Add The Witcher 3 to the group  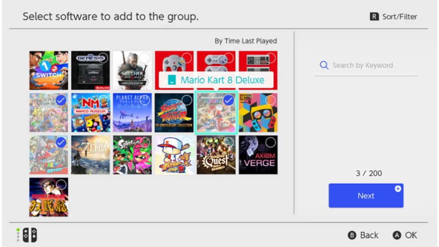click(x=132, y=70)
